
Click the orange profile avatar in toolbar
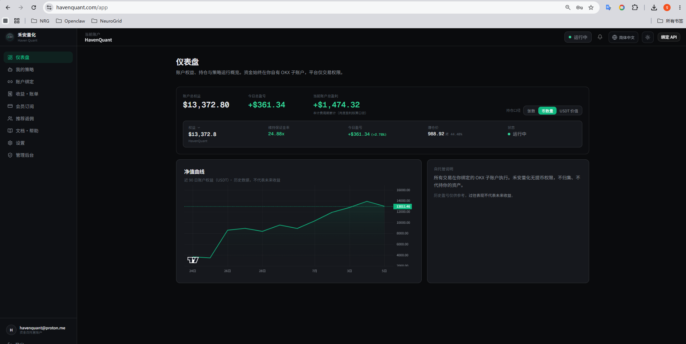click(x=667, y=8)
